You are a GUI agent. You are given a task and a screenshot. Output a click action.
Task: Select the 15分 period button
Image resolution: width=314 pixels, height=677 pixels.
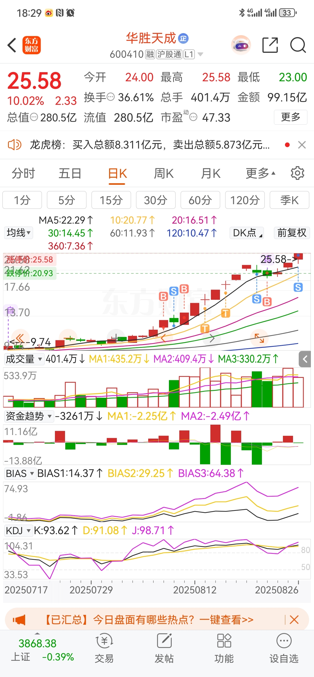111,200
